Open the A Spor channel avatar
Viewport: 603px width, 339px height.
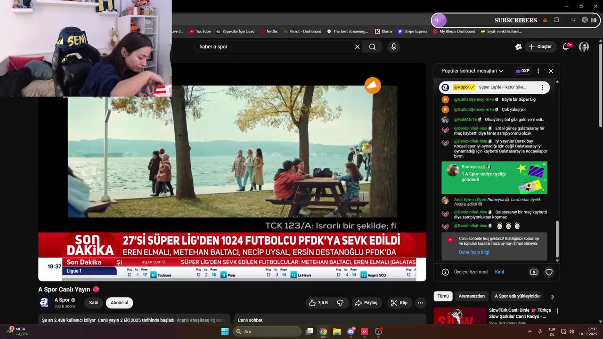[44, 303]
